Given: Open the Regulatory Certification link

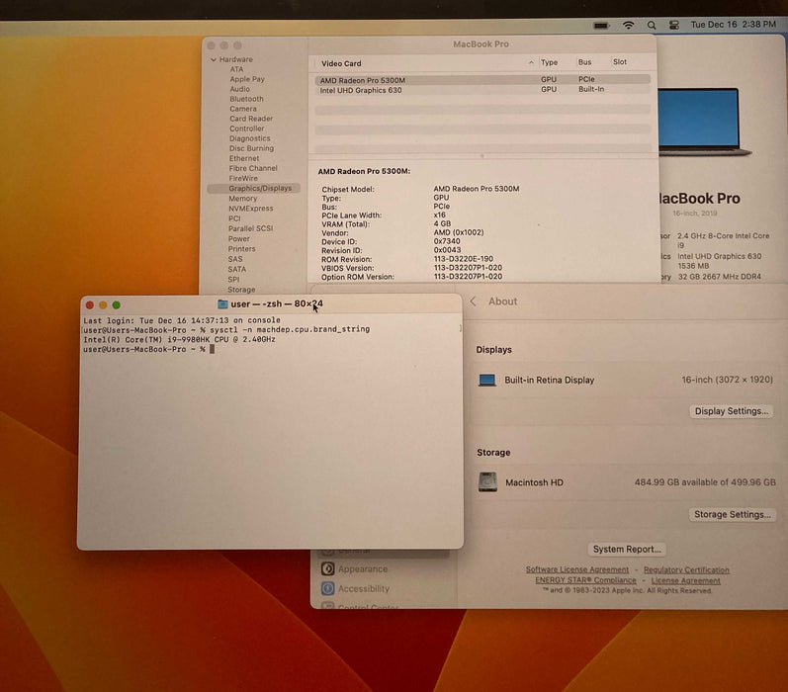Looking at the screenshot, I should pos(686,569).
